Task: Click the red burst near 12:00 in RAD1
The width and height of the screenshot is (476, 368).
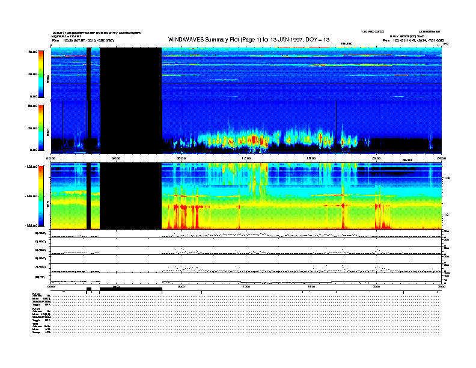Action: click(x=253, y=140)
